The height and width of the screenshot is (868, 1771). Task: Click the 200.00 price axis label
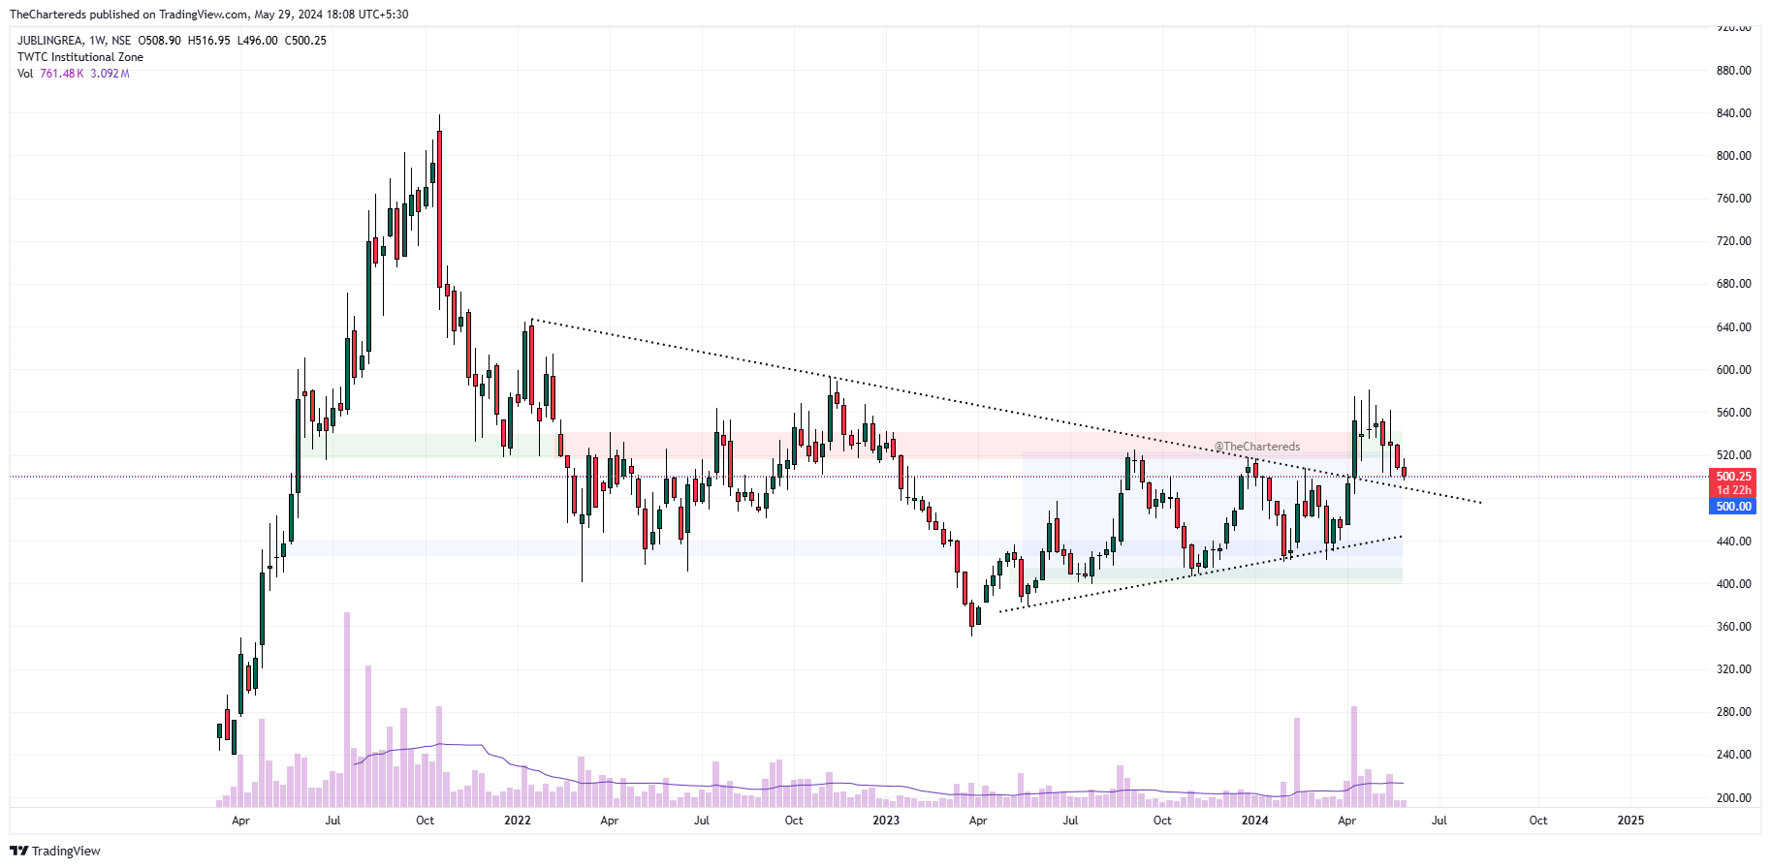(x=1733, y=798)
